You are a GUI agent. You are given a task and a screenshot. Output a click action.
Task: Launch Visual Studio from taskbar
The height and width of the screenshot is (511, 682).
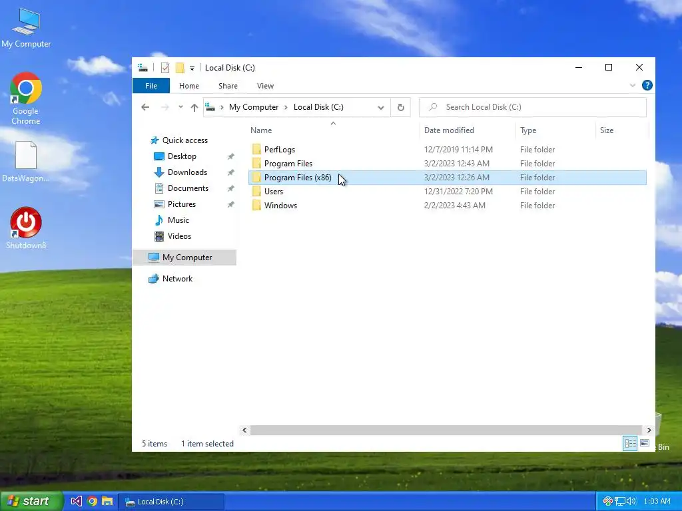(x=77, y=502)
